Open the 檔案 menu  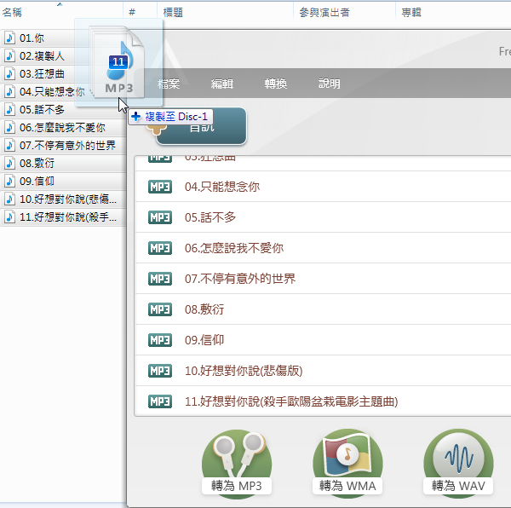coord(169,84)
